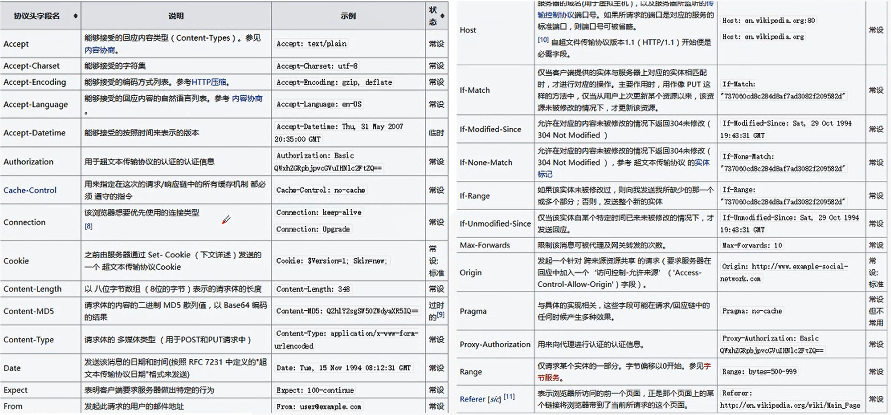Select the If-None-Match header name
The height and width of the screenshot is (415, 891).
click(486, 162)
